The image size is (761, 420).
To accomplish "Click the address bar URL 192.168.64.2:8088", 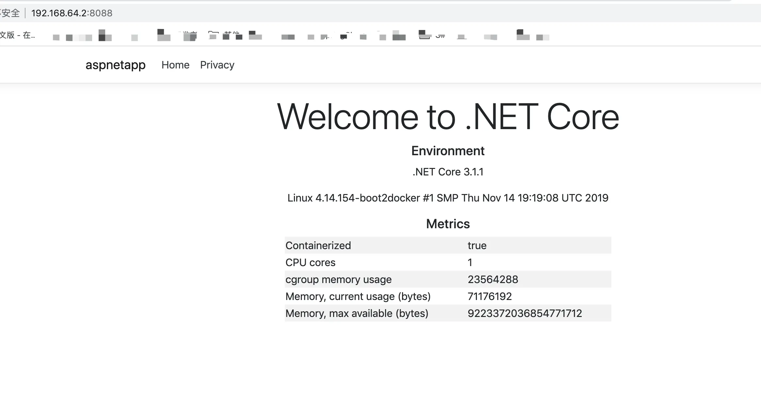I will click(72, 13).
